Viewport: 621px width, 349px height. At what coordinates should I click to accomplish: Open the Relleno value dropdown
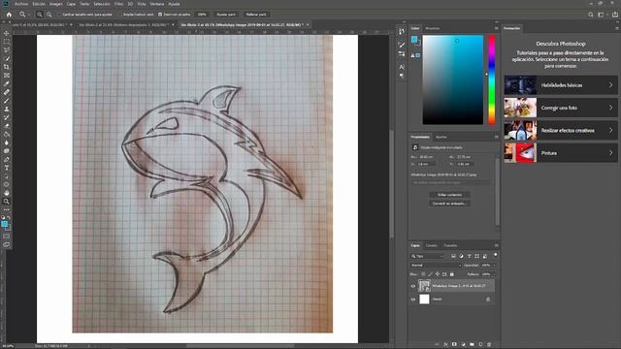(494, 273)
